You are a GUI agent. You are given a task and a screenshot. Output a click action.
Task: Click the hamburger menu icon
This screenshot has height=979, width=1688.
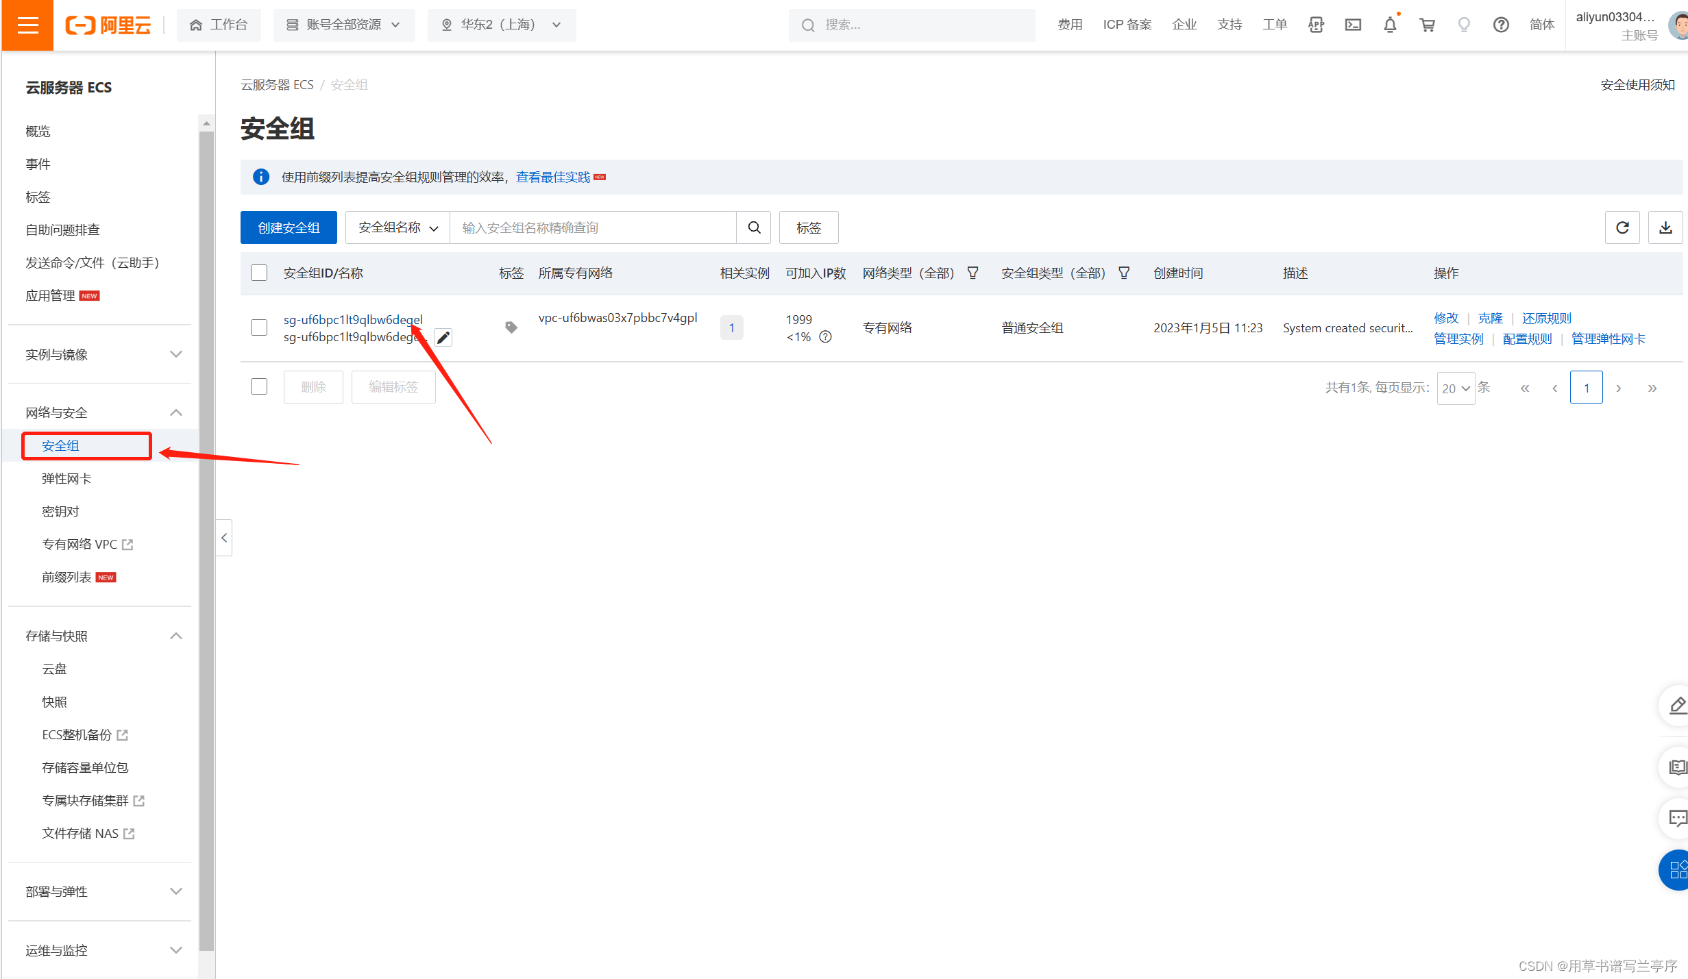(x=27, y=25)
